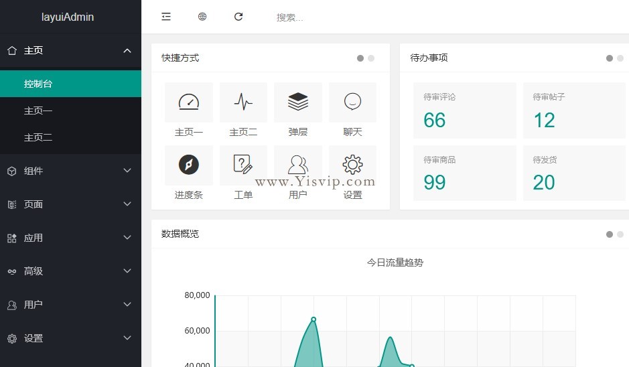
Task: Open the 聊天 chat shortcut icon
Action: click(352, 102)
